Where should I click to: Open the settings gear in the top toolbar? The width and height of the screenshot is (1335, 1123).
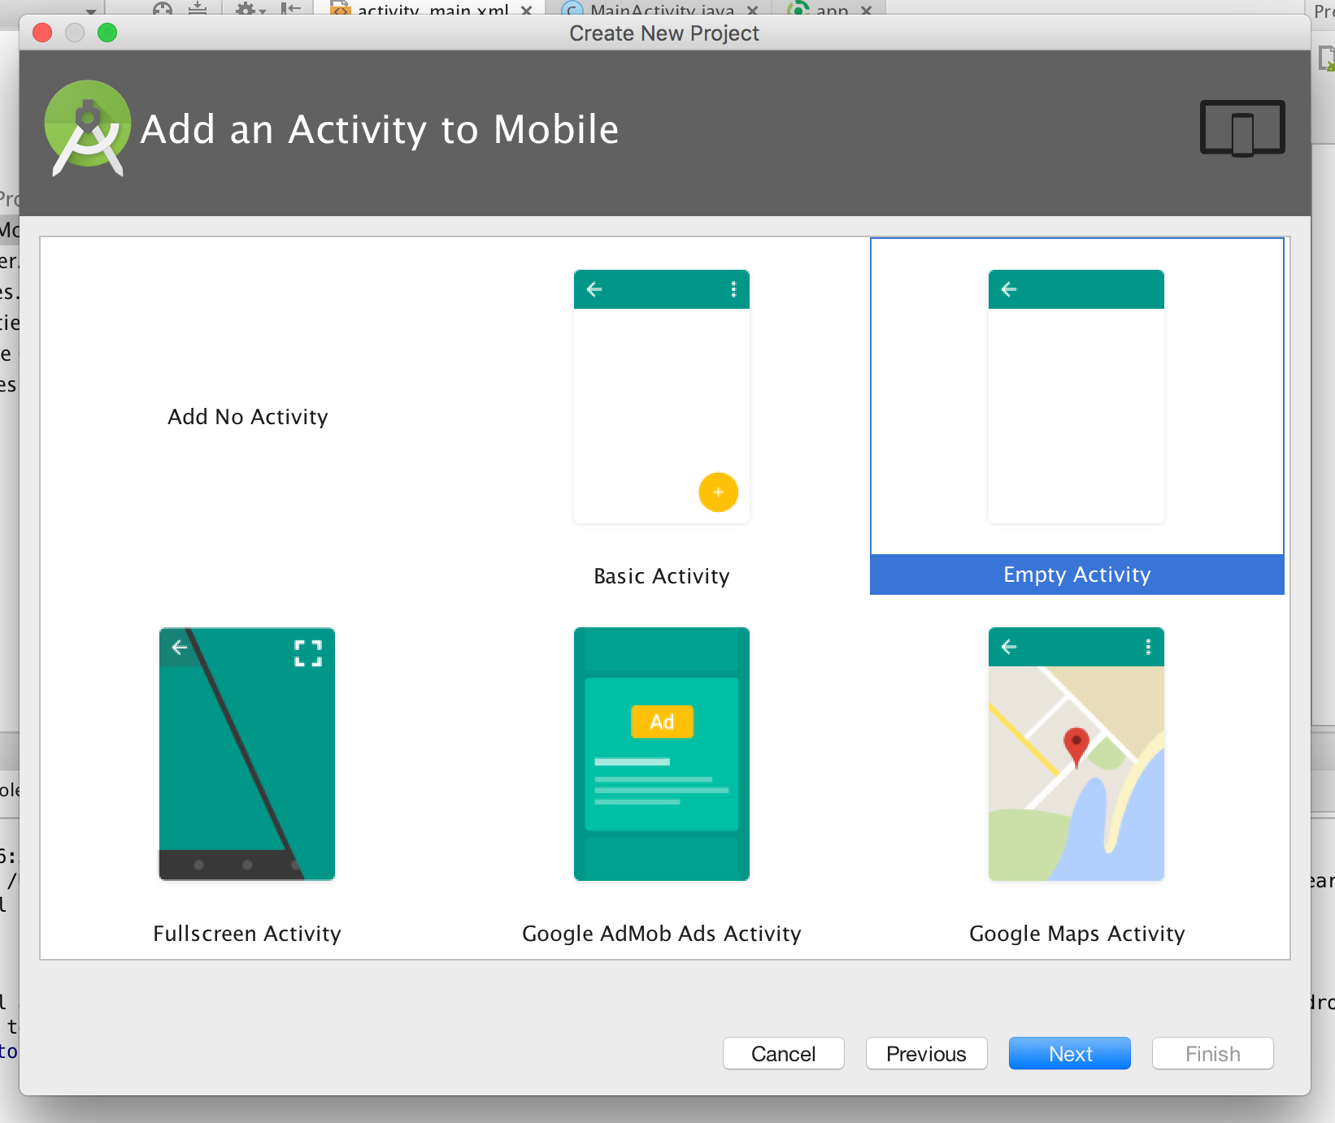(x=244, y=9)
